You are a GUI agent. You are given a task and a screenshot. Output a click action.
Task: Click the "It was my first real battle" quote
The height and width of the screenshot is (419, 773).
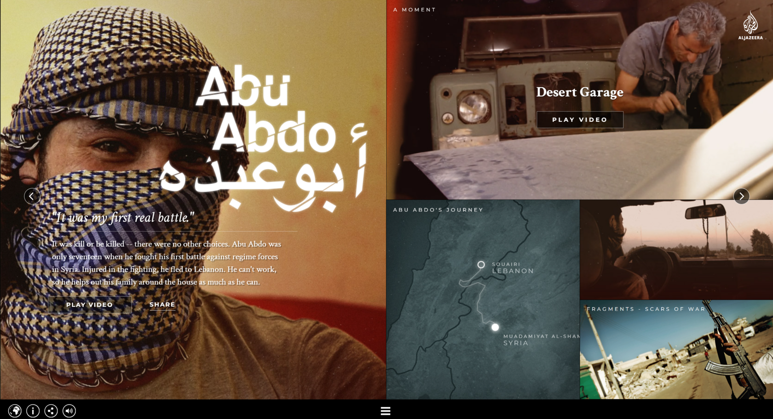(x=123, y=217)
